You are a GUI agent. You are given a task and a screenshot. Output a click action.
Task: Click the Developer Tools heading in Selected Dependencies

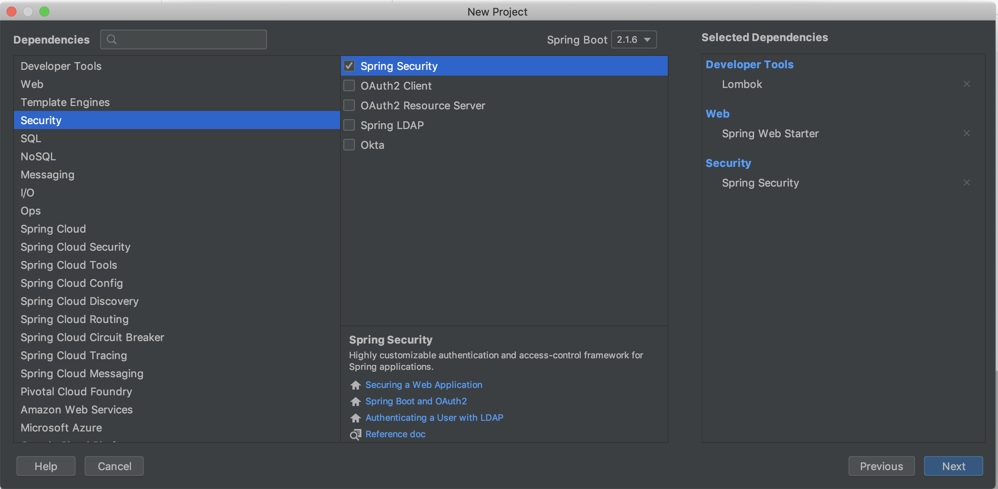click(x=750, y=65)
